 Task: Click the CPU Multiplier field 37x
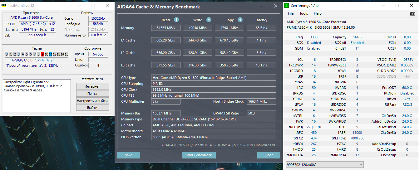click(x=166, y=101)
